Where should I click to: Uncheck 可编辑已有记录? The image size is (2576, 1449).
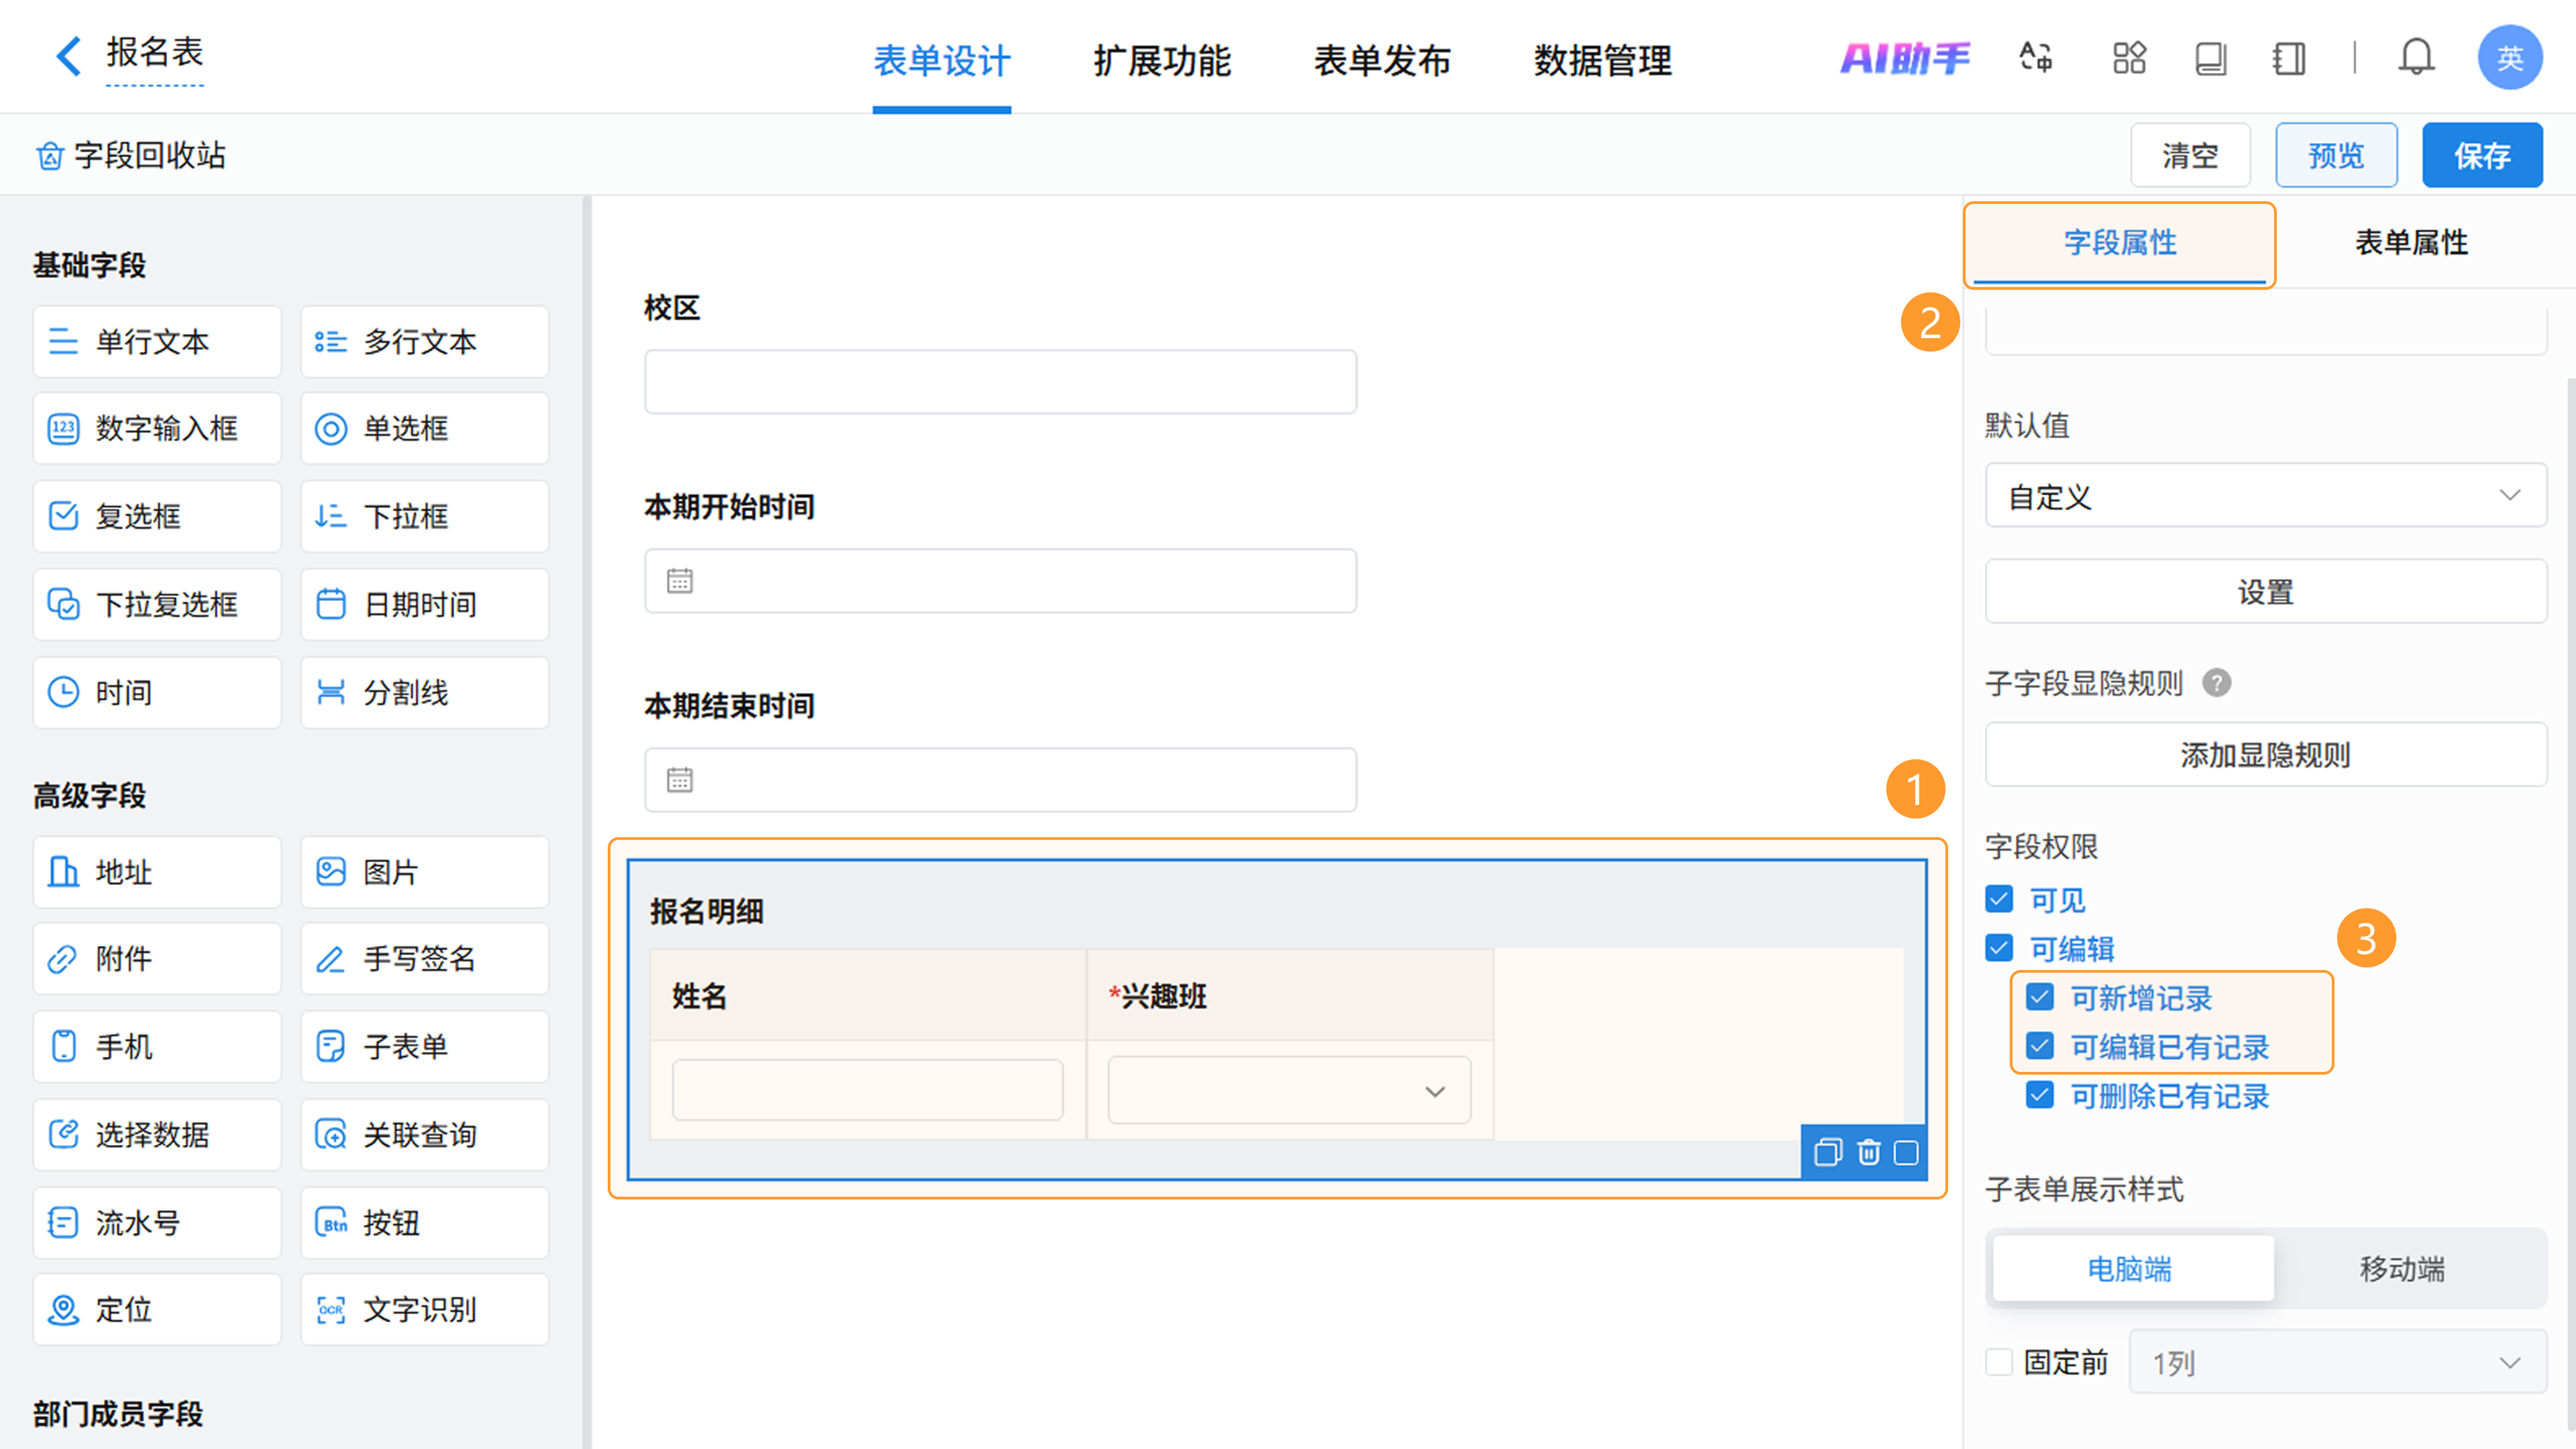click(2040, 1046)
